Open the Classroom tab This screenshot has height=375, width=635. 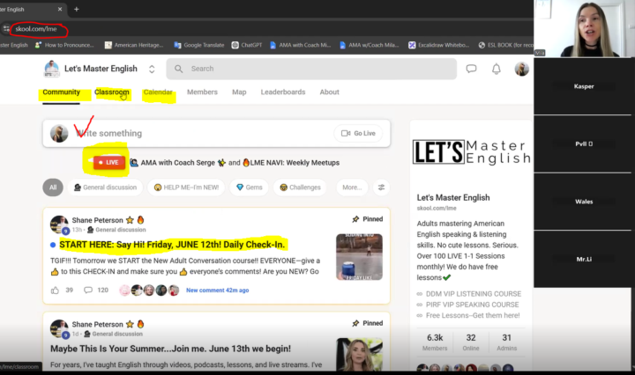(x=112, y=92)
